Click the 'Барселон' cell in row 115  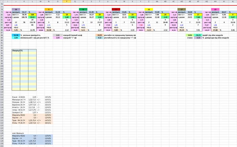pyautogui.click(x=16, y=105)
